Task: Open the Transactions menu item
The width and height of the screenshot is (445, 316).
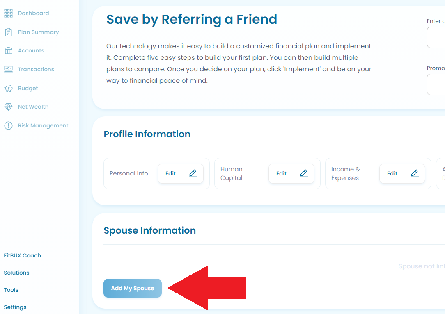Action: pos(36,70)
